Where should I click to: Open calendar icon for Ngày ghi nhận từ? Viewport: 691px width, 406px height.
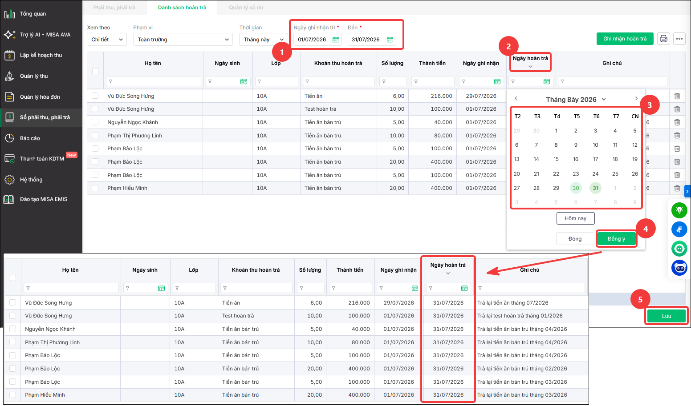point(336,40)
